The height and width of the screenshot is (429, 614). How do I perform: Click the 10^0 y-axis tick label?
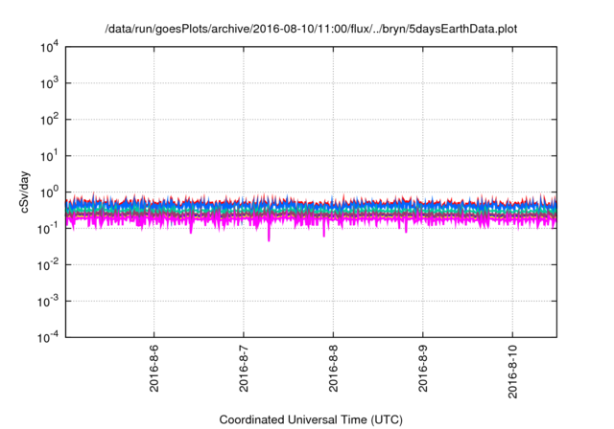click(x=49, y=192)
